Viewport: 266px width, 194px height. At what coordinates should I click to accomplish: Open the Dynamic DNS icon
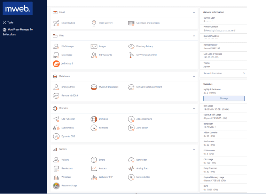click(56, 136)
